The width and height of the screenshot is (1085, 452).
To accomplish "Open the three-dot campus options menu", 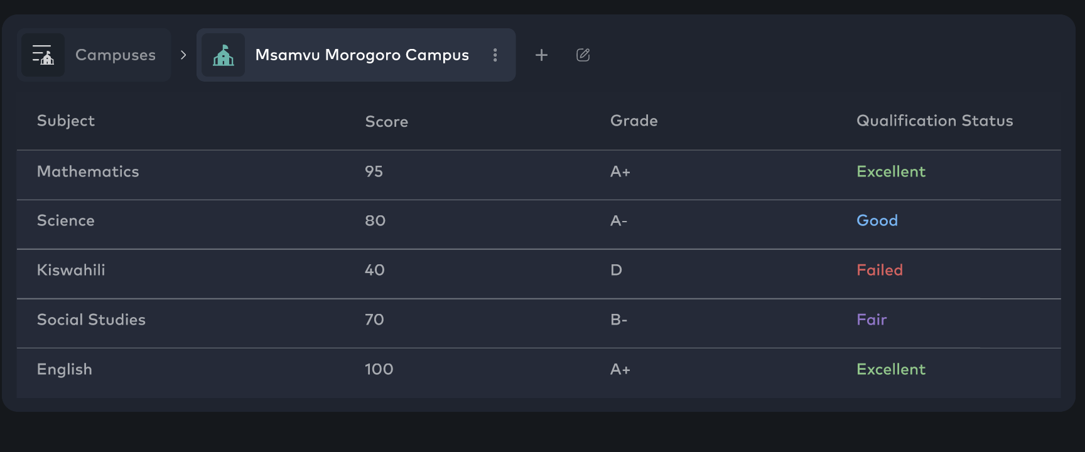I will pyautogui.click(x=495, y=55).
